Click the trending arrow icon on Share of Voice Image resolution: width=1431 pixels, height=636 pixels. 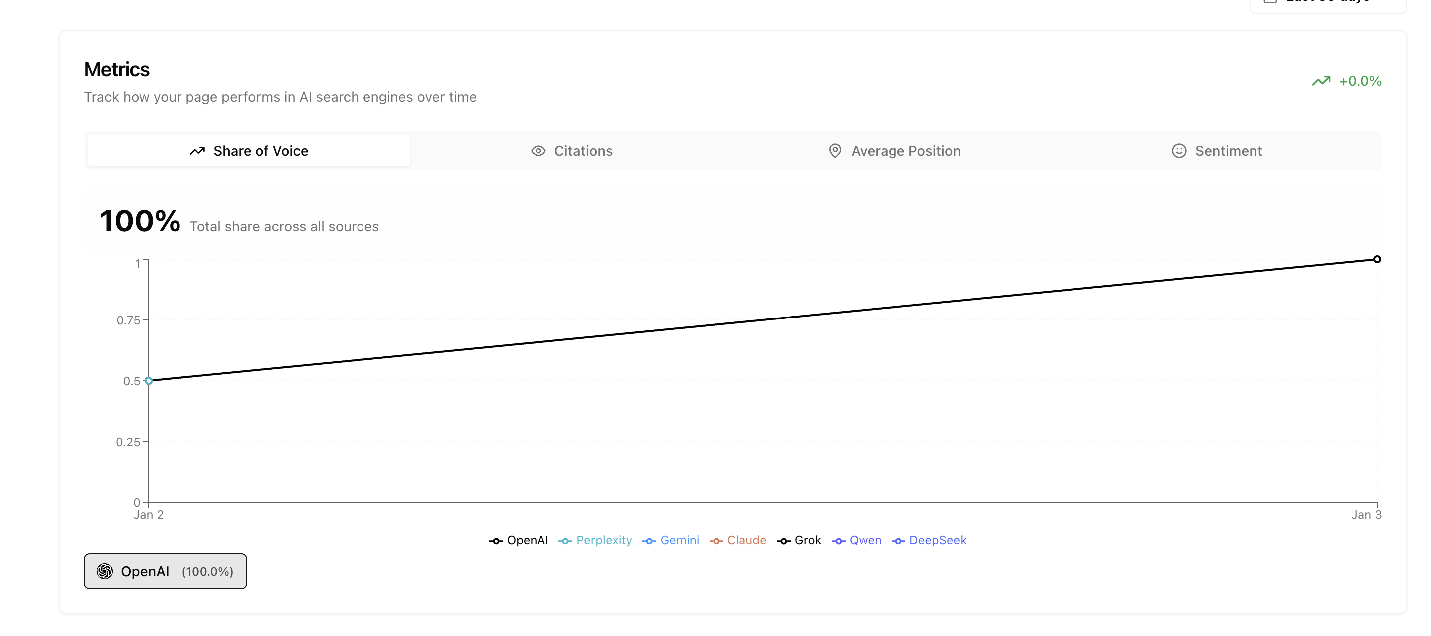198,150
